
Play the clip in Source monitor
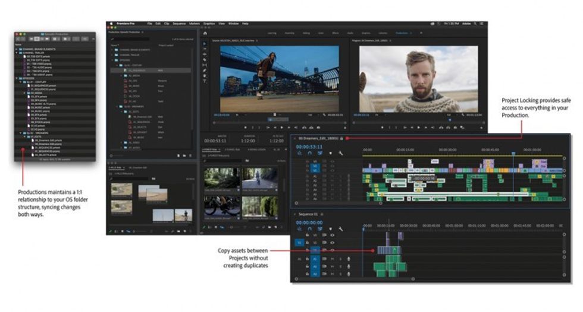[x=281, y=128]
